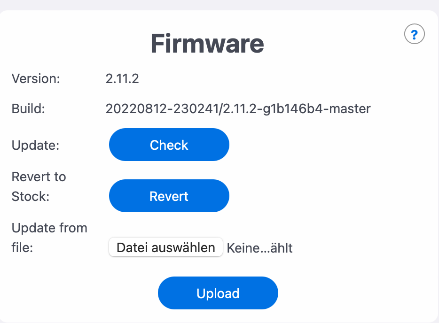
Task: Click the Datei auswählen file chooser
Action: point(165,247)
